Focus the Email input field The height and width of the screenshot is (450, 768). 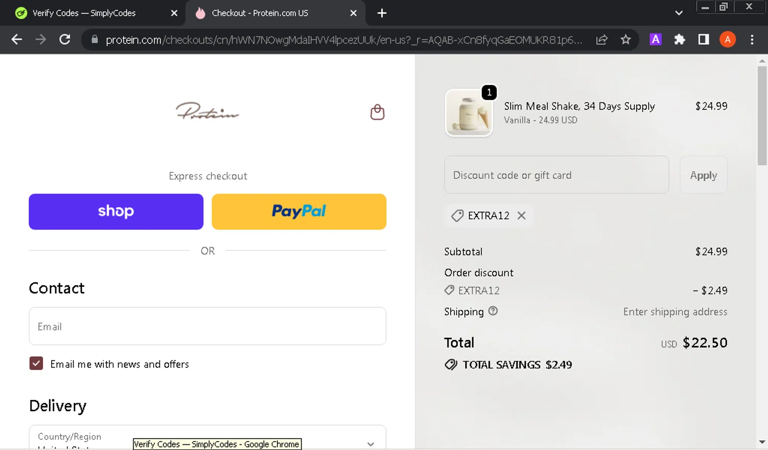pyautogui.click(x=207, y=326)
